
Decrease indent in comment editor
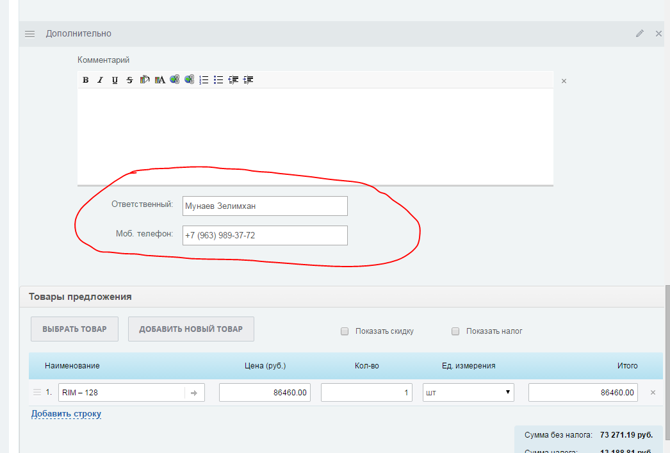[x=234, y=80]
